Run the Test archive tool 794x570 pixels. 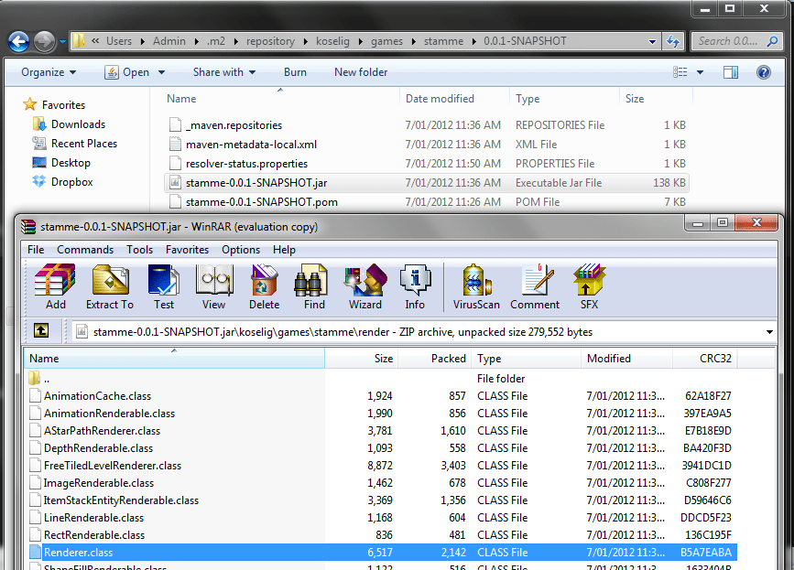click(164, 286)
